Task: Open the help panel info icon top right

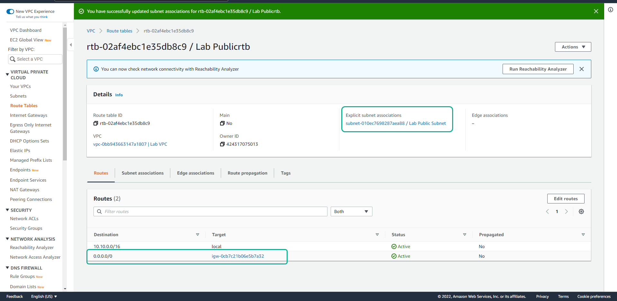Action: [x=611, y=10]
